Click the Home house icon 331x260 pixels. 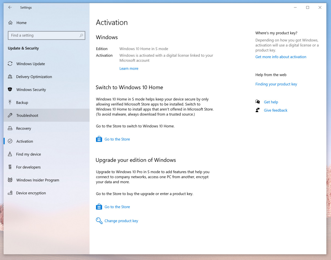click(10, 23)
